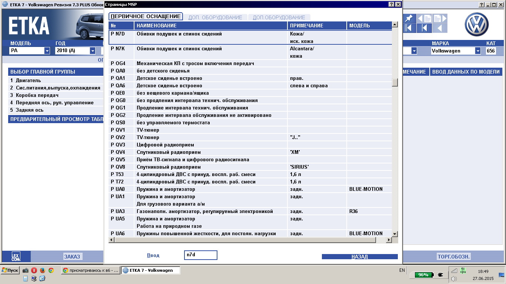Viewport: 506px width, 284px height.
Task: Click power plug icon in taskbar
Action: [440, 275]
